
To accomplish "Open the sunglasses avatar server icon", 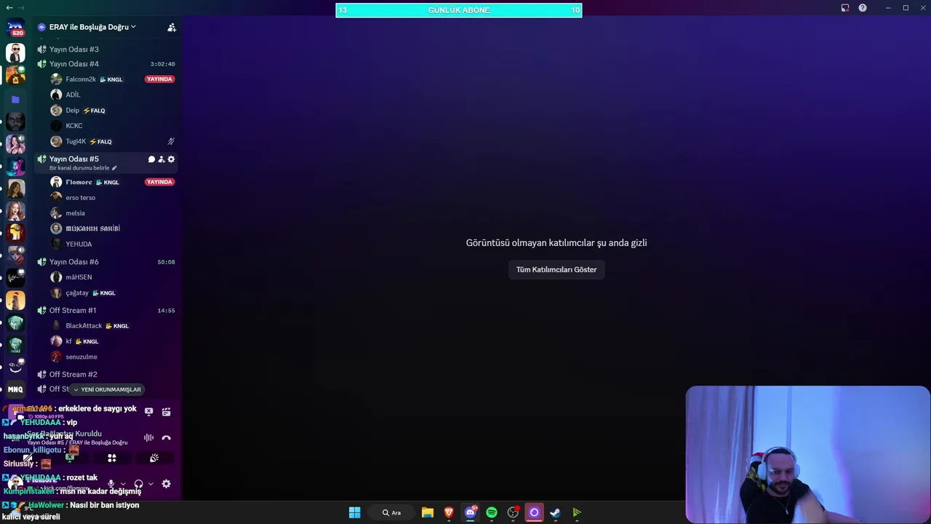I will click(x=15, y=52).
